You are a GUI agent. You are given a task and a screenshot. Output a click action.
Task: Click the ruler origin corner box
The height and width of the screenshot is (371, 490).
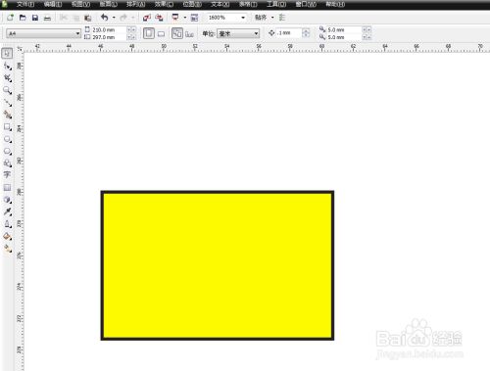click(x=20, y=49)
